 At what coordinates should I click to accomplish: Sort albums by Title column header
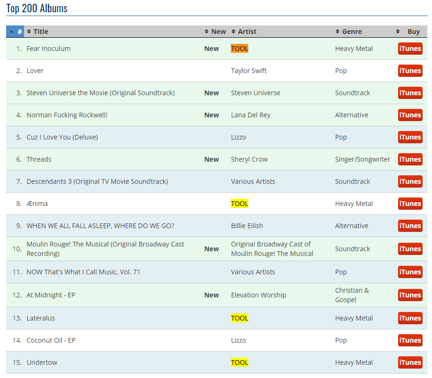[114, 32]
